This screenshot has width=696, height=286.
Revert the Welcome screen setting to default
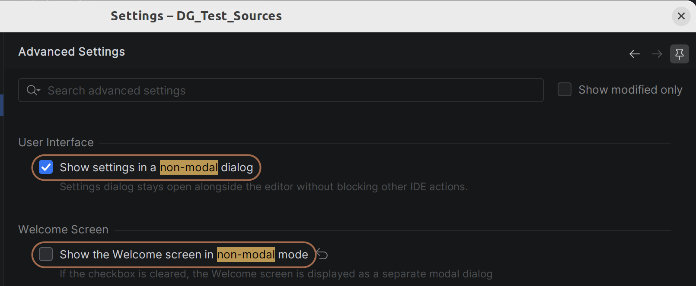click(322, 254)
